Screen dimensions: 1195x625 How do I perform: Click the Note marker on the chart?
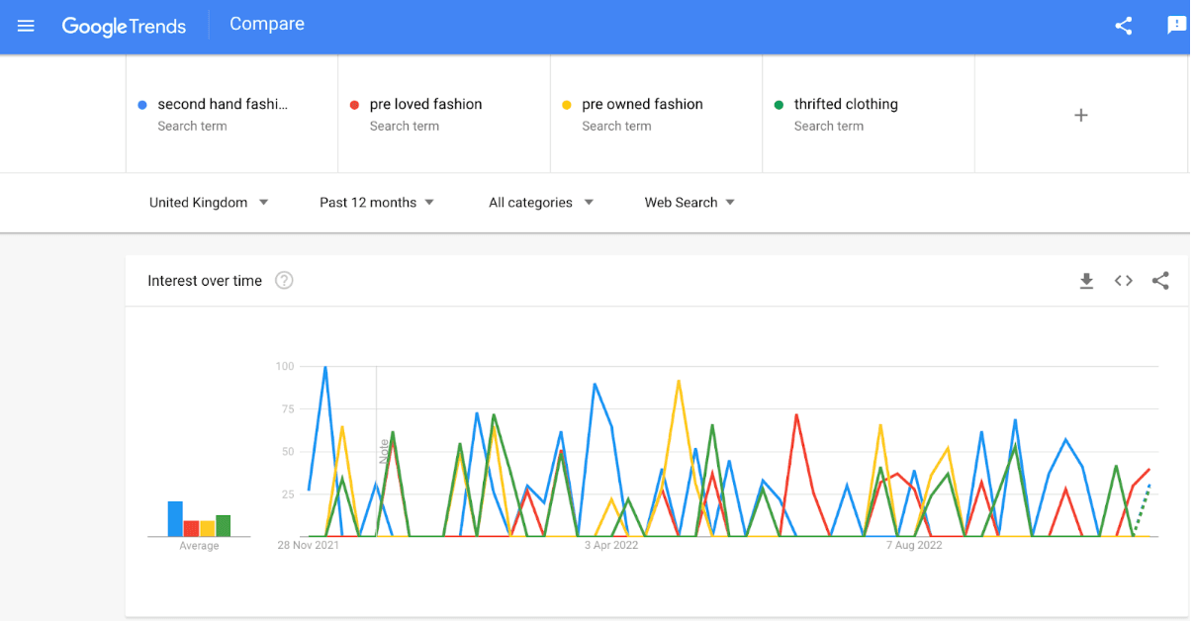coord(384,451)
